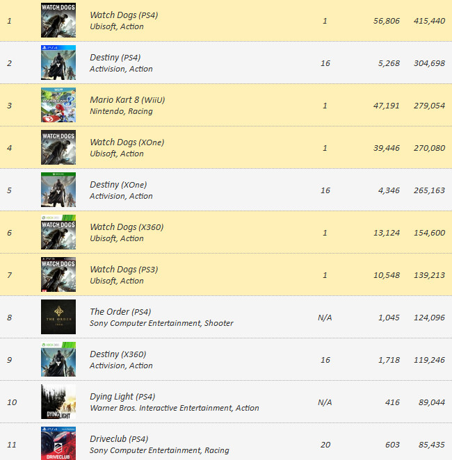This screenshot has width=452, height=460.
Task: Follow the Destiny (PS4) title link
Action: [x=115, y=58]
